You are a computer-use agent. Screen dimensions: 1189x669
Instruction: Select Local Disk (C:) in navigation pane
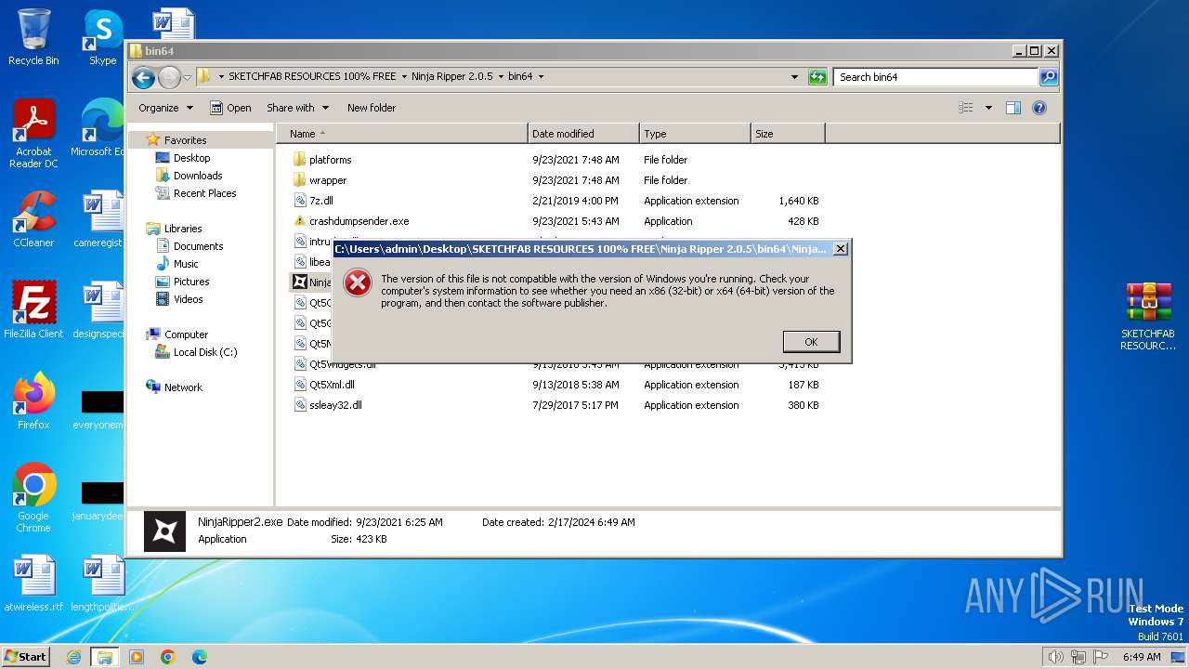(x=204, y=352)
